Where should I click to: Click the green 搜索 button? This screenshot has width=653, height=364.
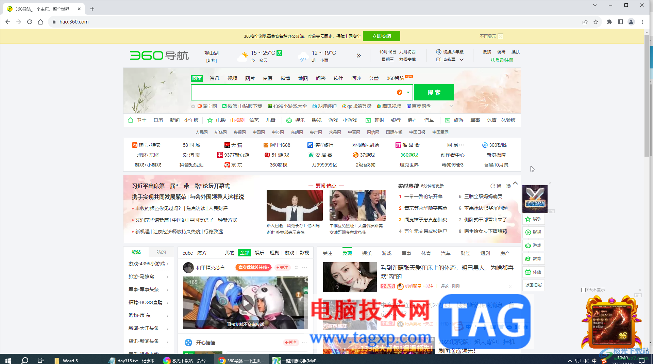[x=434, y=92]
